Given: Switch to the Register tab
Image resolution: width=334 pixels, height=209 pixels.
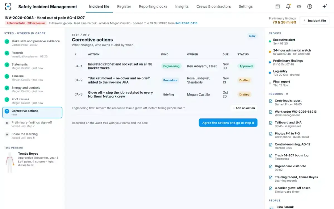Looking at the screenshot, I should [124, 6].
